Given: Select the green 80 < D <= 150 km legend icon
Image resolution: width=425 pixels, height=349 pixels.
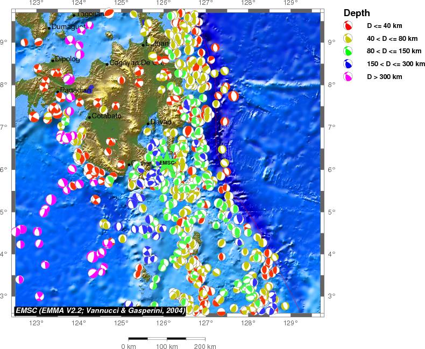Looking at the screenshot, I should (x=348, y=51).
